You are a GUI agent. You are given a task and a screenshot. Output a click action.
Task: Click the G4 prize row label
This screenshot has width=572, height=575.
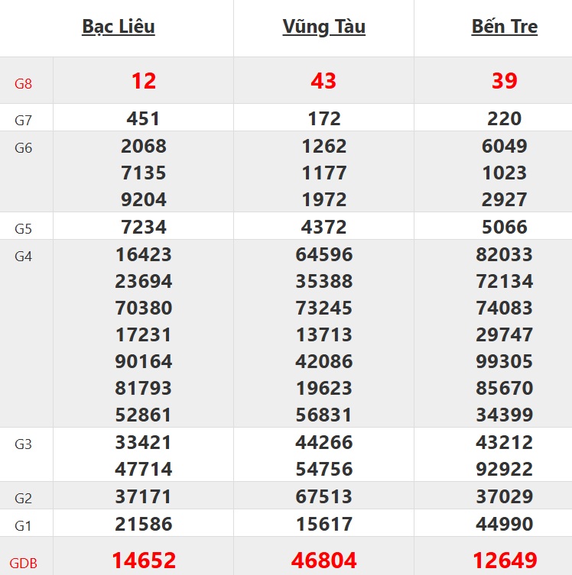24,257
